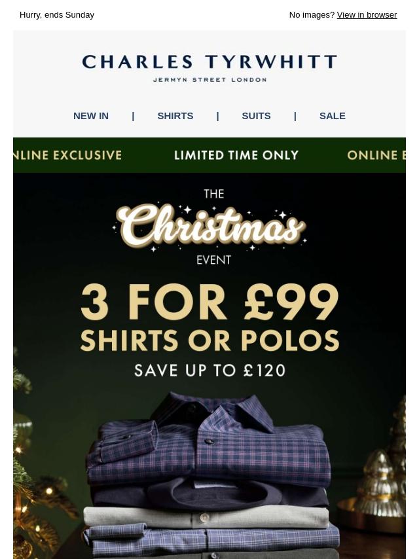Viewport: 419px width, 559px height.
Task: Tap the 3 FOR £99 offer headline
Action: tap(209, 302)
